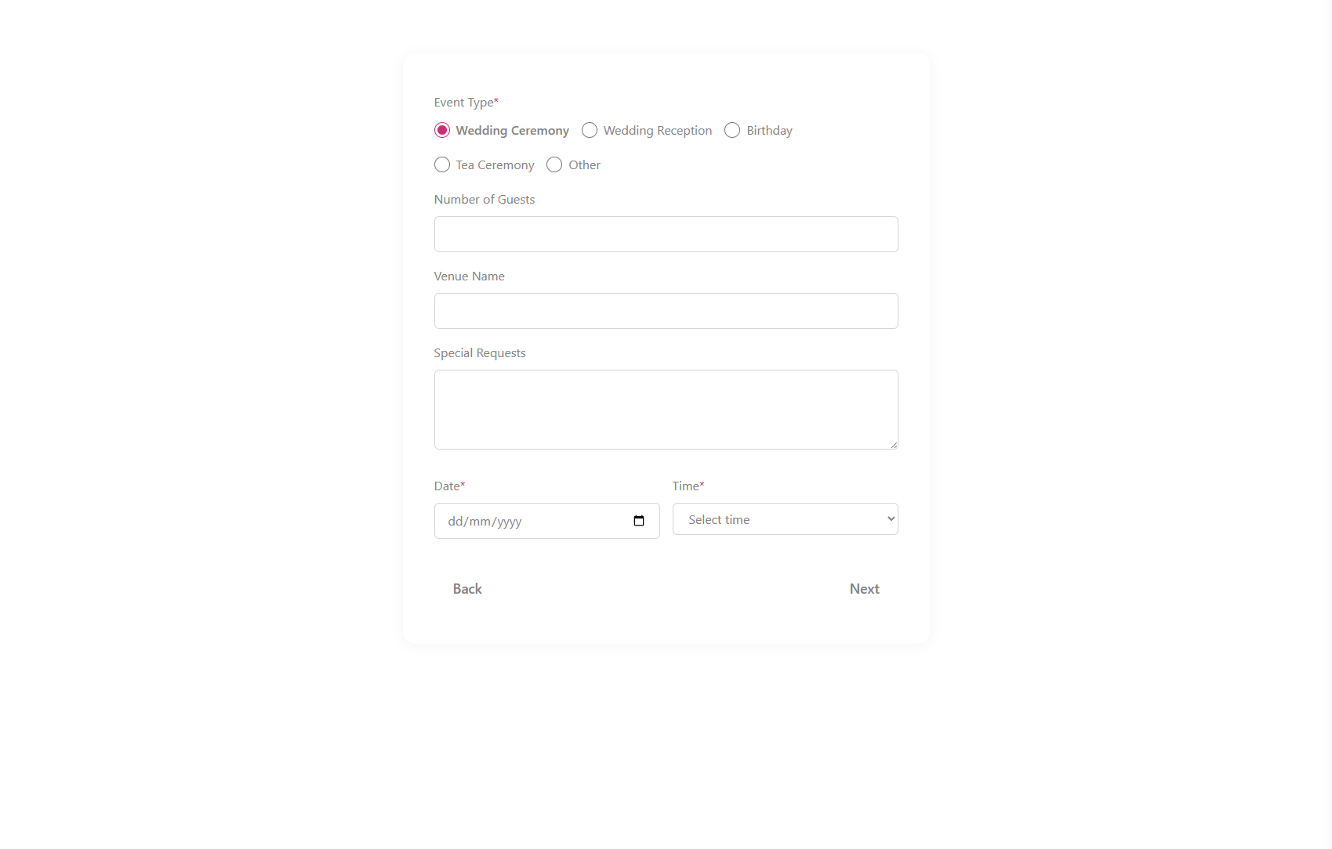Click the Number of Guests field

click(666, 234)
